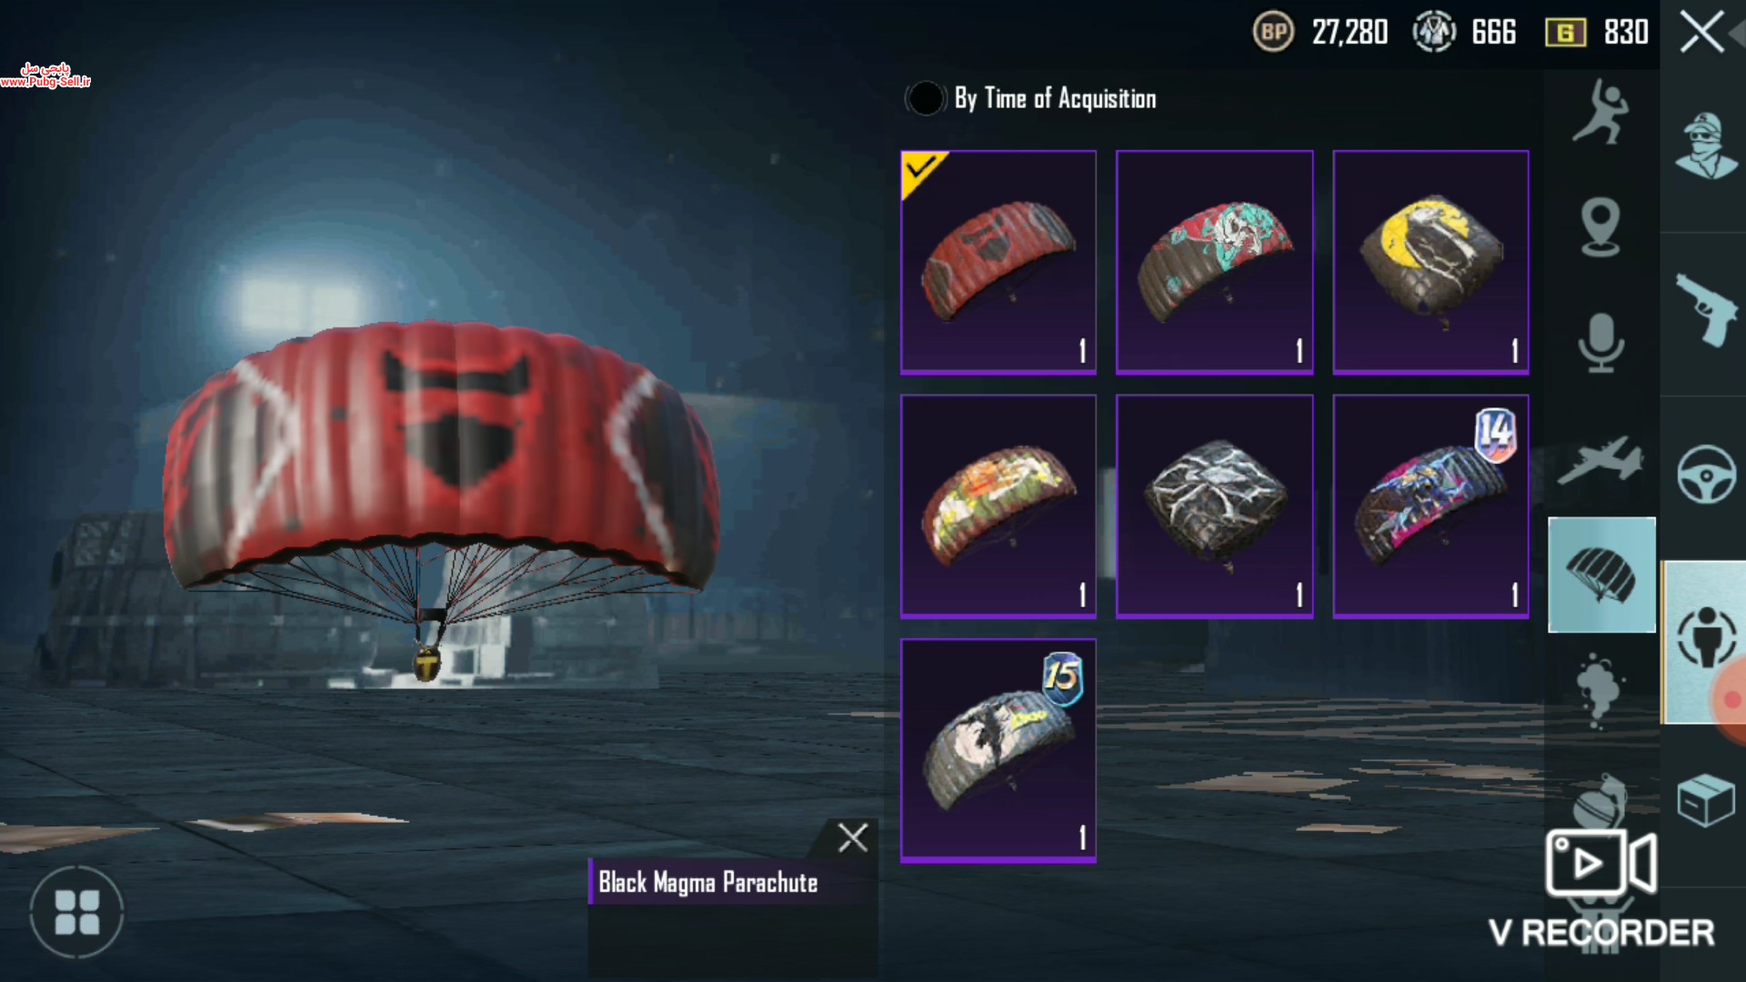Select the airplane skins category

click(1600, 460)
